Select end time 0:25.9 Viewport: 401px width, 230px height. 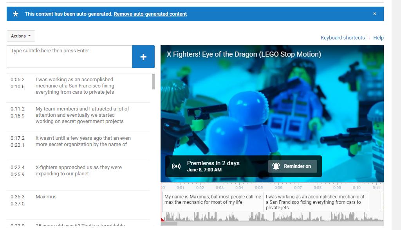click(18, 175)
